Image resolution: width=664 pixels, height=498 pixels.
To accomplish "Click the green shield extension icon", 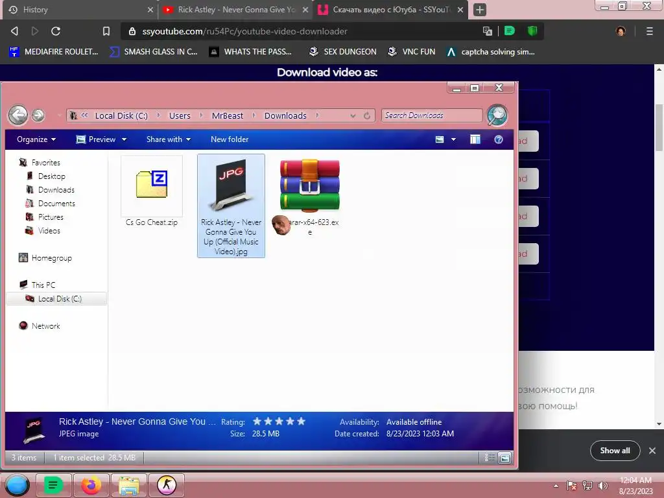I will click(x=532, y=31).
